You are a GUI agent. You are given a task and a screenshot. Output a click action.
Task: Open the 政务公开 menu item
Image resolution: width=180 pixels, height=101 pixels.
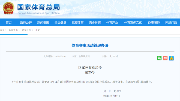(x=26, y=23)
